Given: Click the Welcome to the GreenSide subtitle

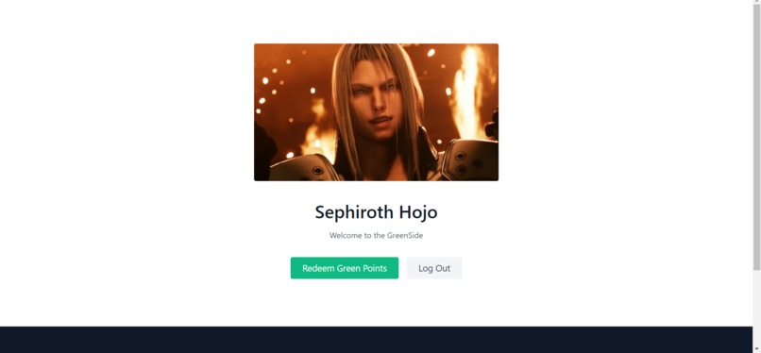Looking at the screenshot, I should (376, 236).
